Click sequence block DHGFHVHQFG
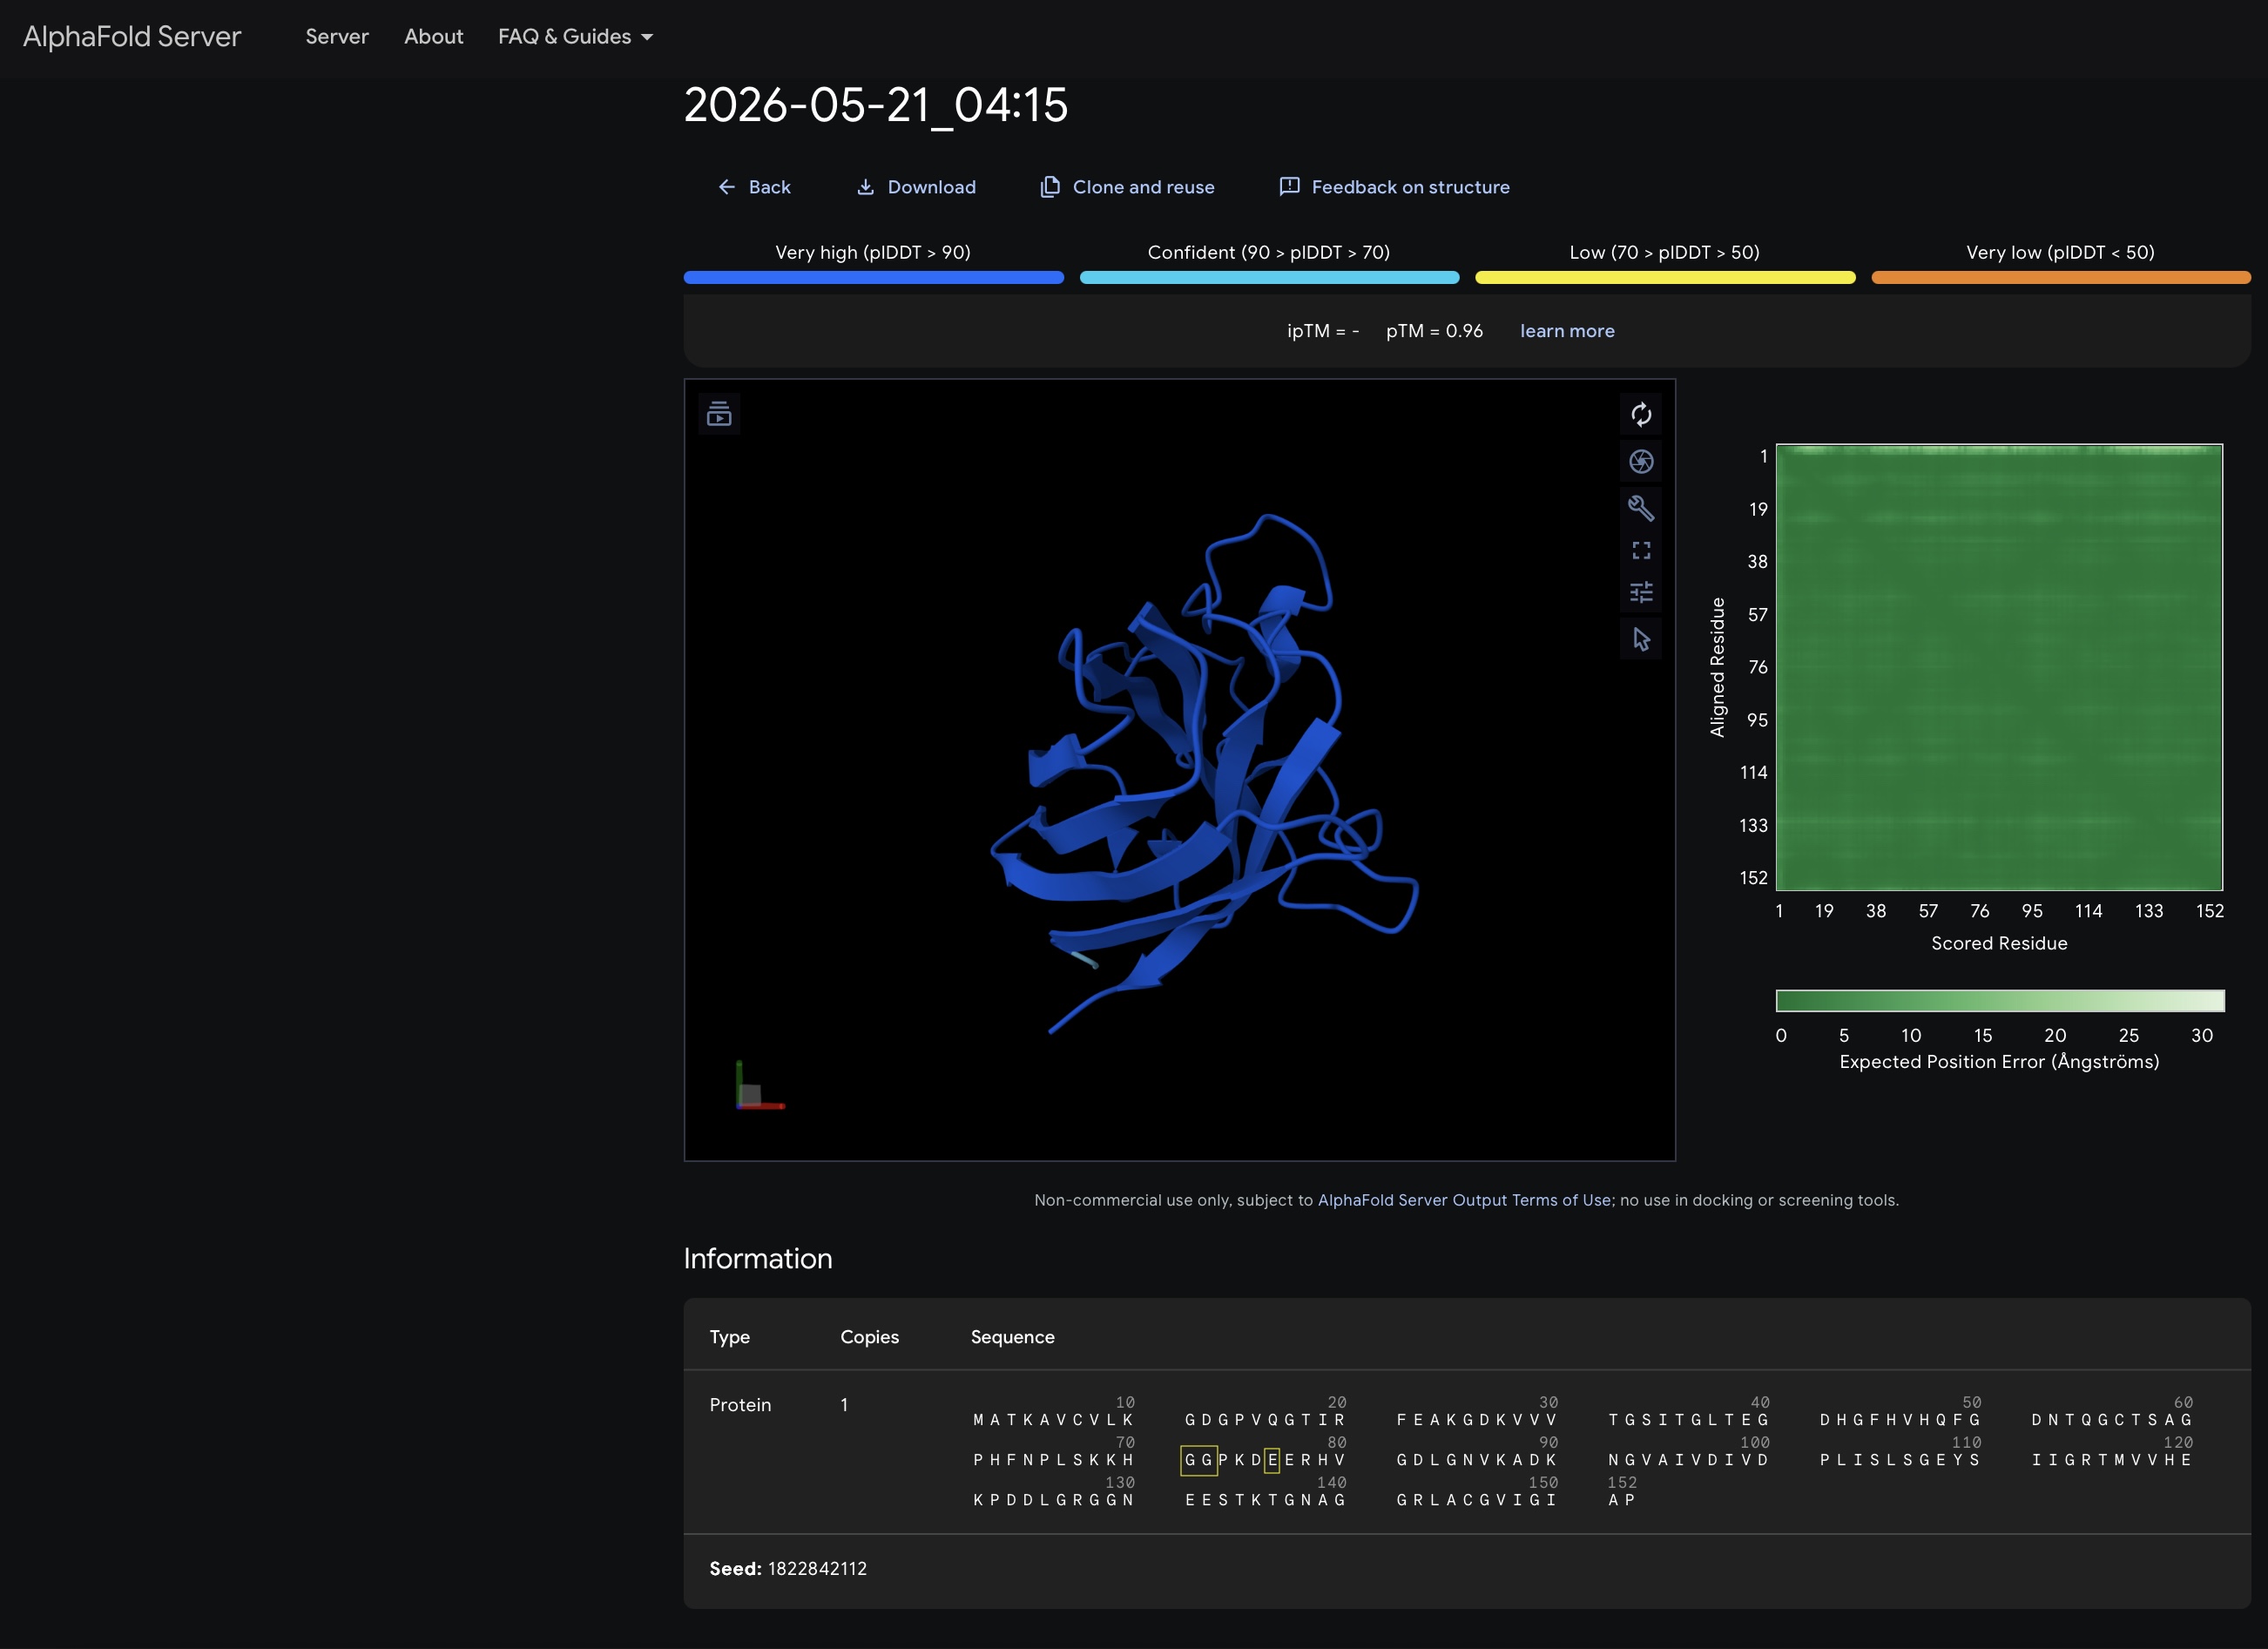Image resolution: width=2268 pixels, height=1649 pixels. click(1900, 1420)
